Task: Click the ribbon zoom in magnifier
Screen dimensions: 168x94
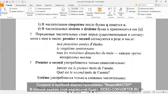Action: pos(82,9)
